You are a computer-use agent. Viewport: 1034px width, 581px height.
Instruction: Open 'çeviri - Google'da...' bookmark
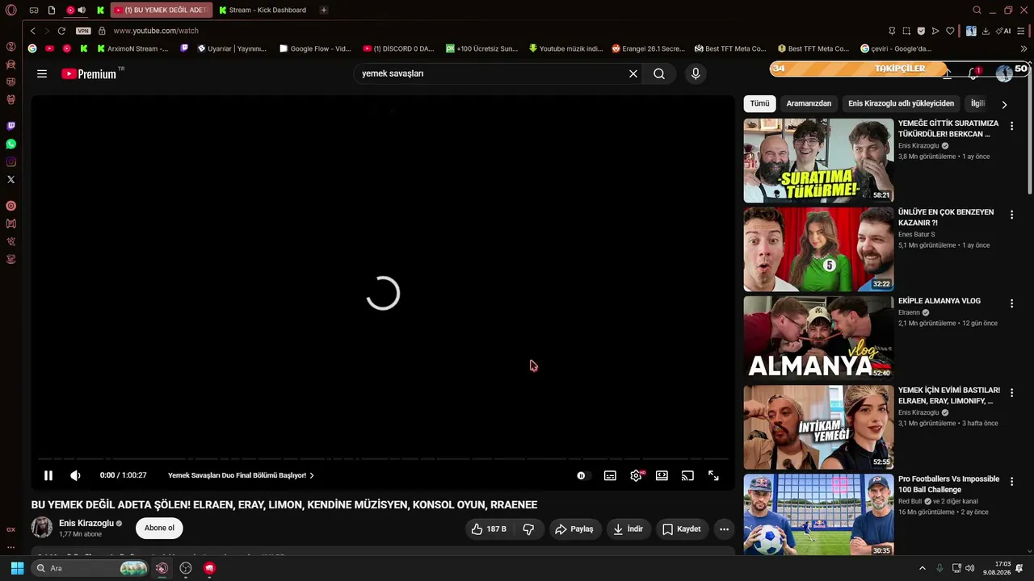tap(896, 48)
